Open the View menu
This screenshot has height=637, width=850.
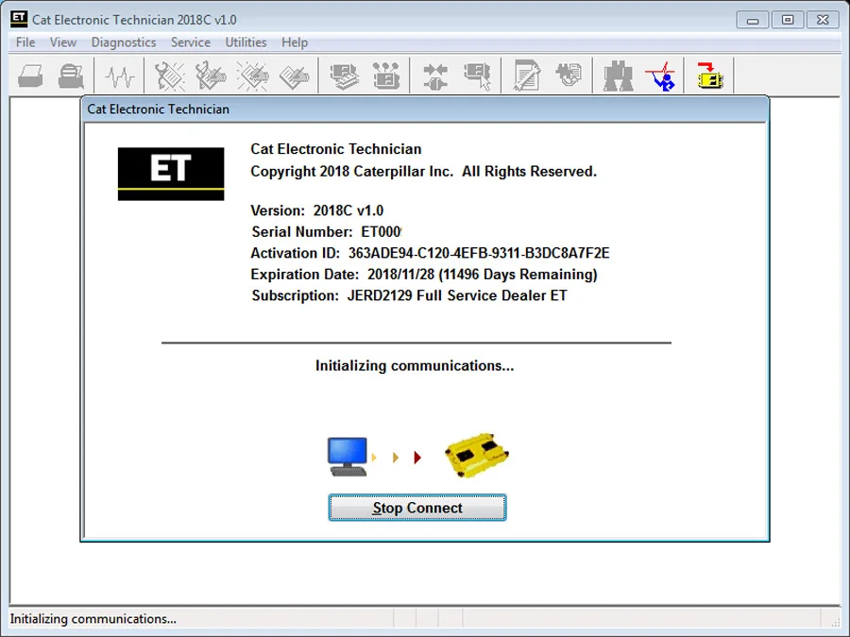tap(63, 42)
